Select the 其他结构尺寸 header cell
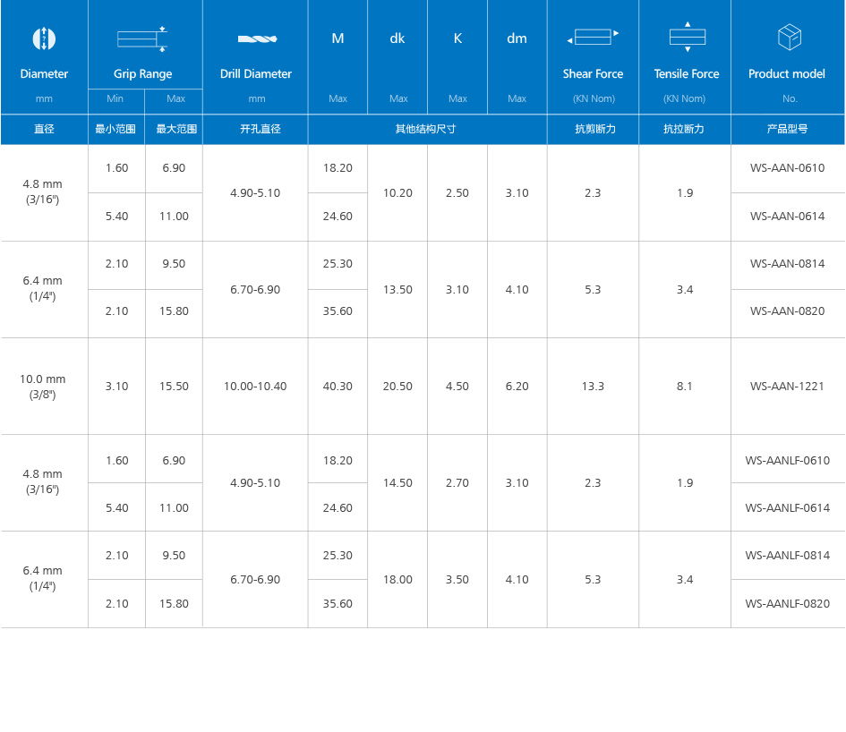This screenshot has height=732, width=846. click(x=426, y=129)
